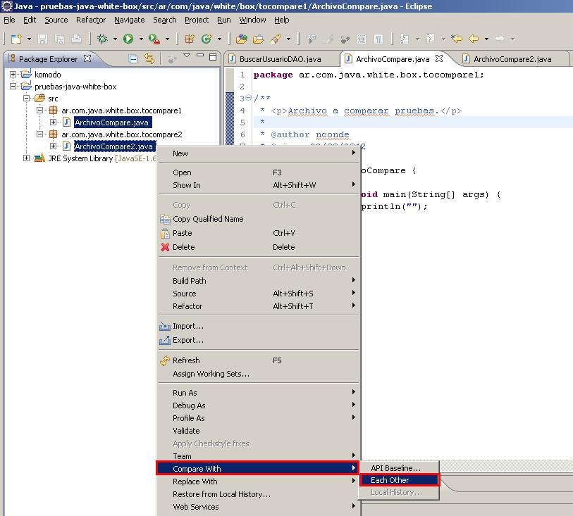Close the Package Explorer view tab
Image resolution: width=573 pixels, height=516 pixels.
87,58
